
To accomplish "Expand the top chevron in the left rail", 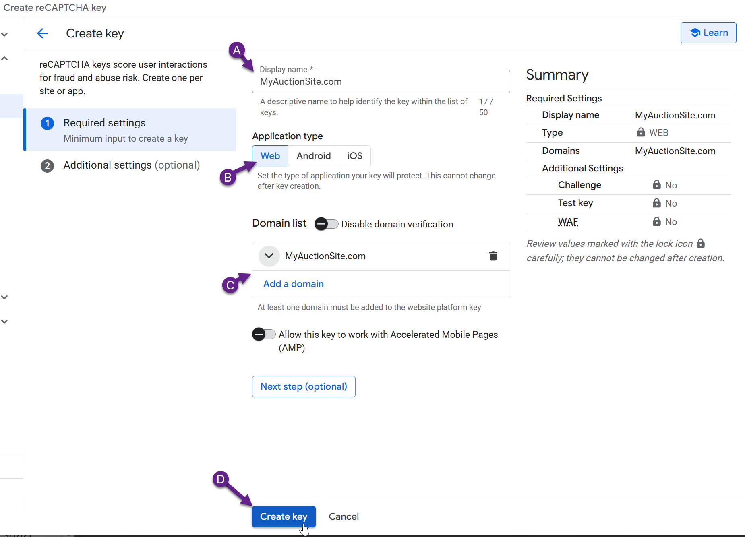I will (x=4, y=34).
